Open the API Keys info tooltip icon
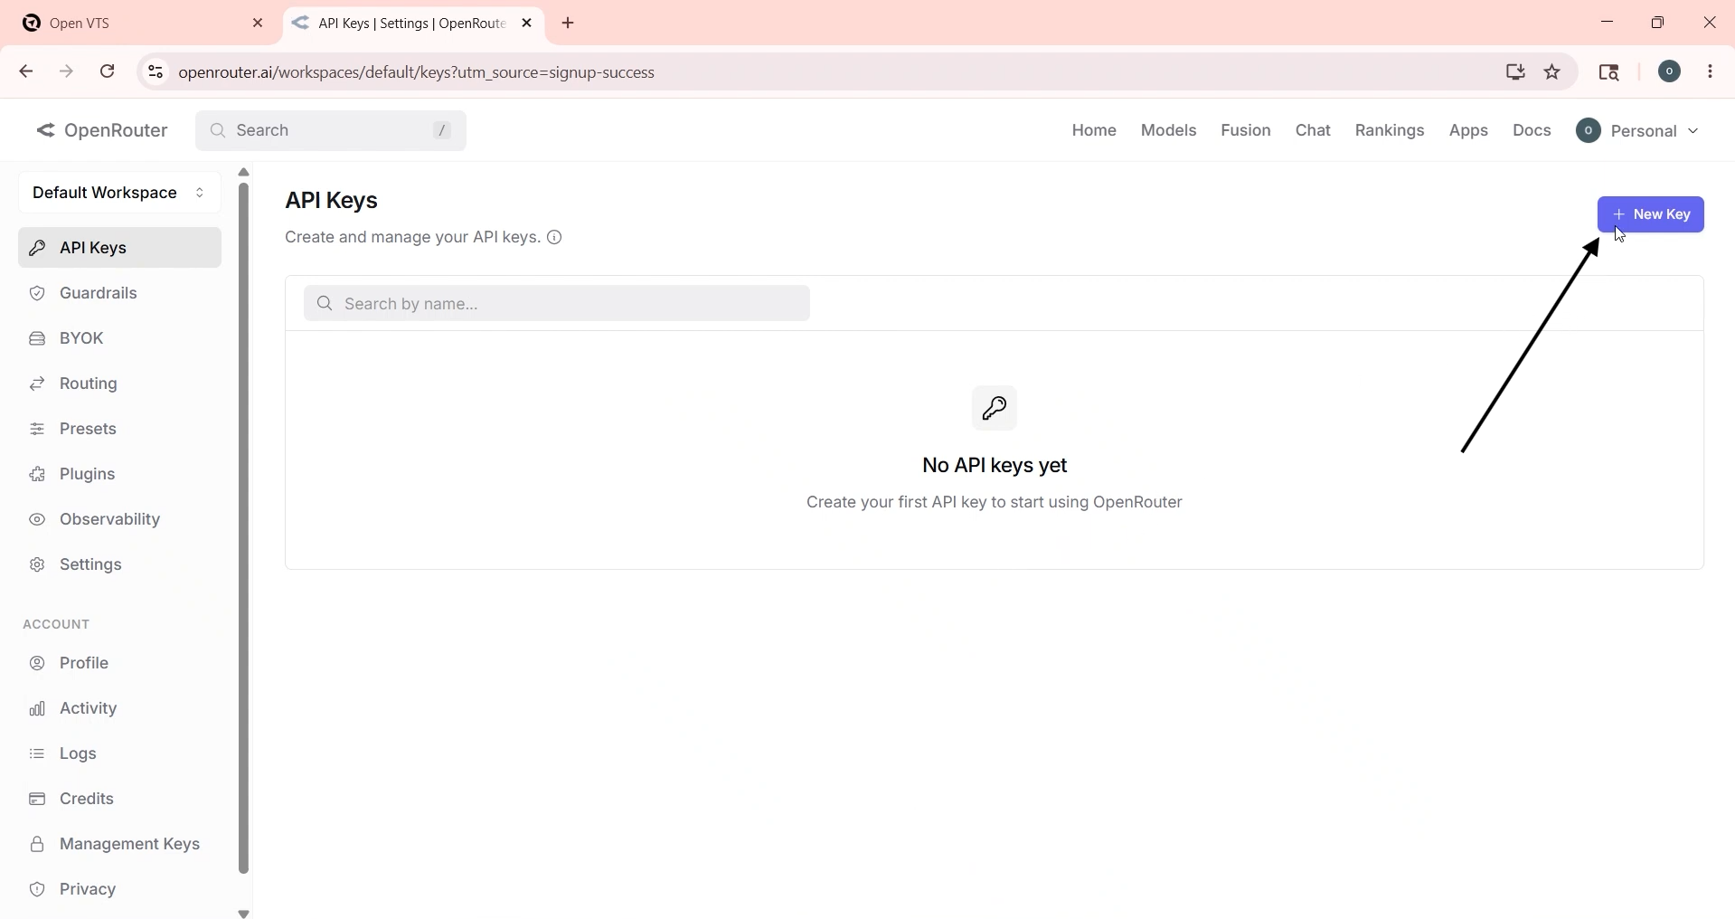This screenshot has height=919, width=1735. pos(556,238)
